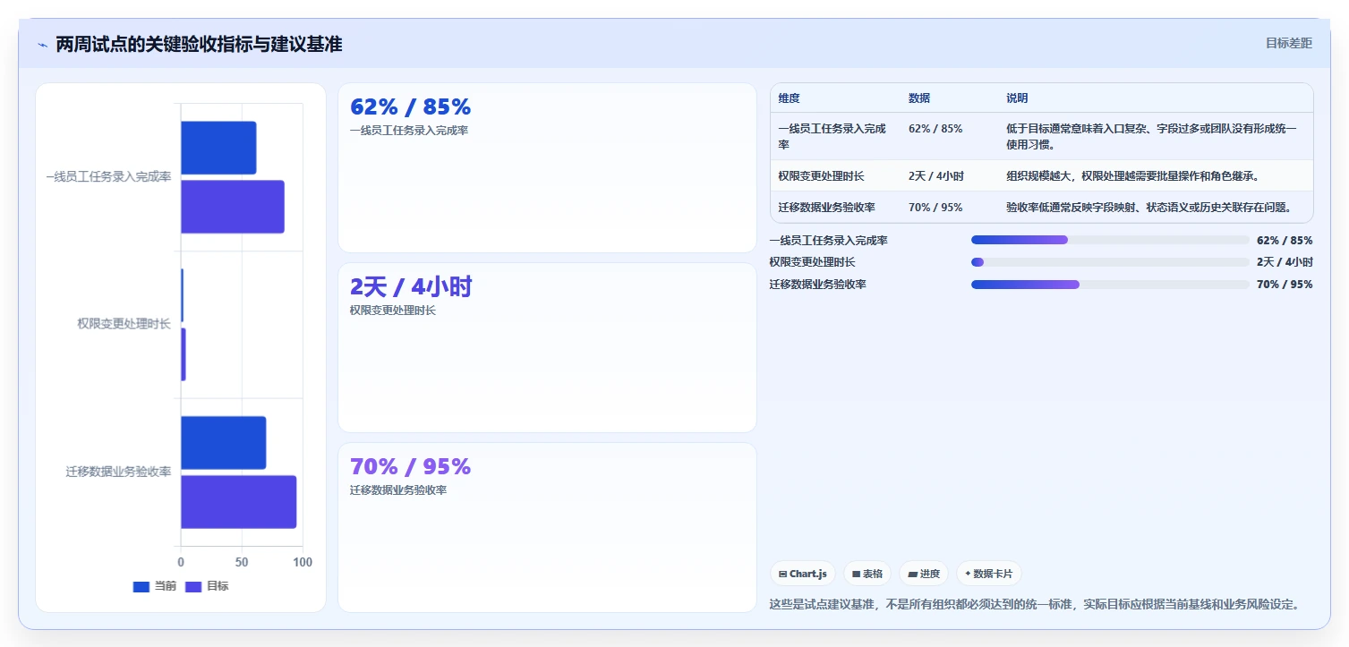The height and width of the screenshot is (647, 1349).
Task: Click chart axis label 权限变更处理时长
Action: 124,324
